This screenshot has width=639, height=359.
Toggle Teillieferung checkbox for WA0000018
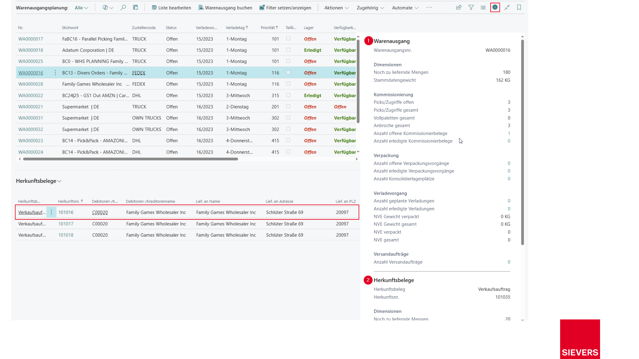(x=288, y=50)
